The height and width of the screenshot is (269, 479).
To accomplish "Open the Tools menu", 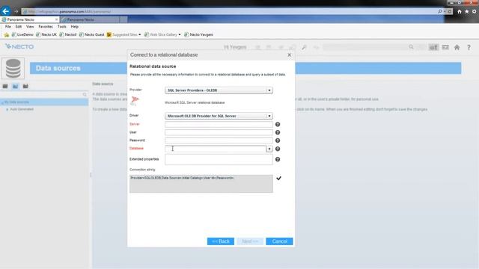I will (61, 27).
